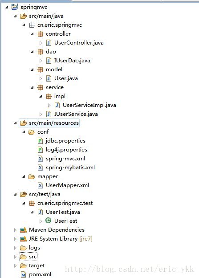Expand the target folder
Viewport: 199px width, 278px height.
click(x=15, y=266)
